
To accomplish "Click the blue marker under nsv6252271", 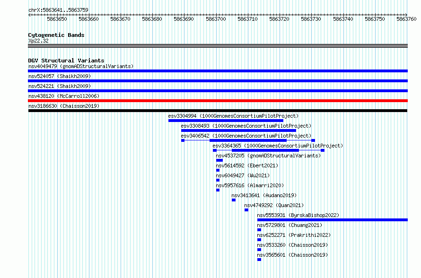I will pyautogui.click(x=259, y=240).
